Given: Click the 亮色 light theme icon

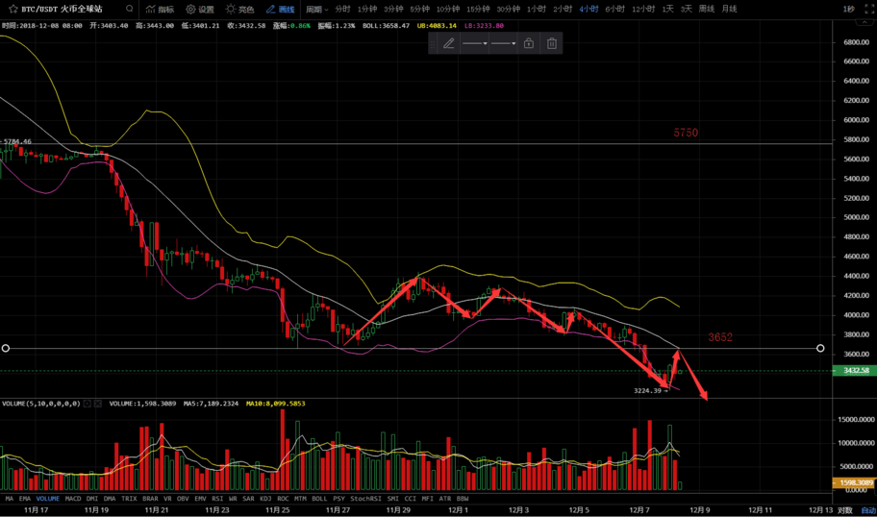Looking at the screenshot, I should click(240, 9).
